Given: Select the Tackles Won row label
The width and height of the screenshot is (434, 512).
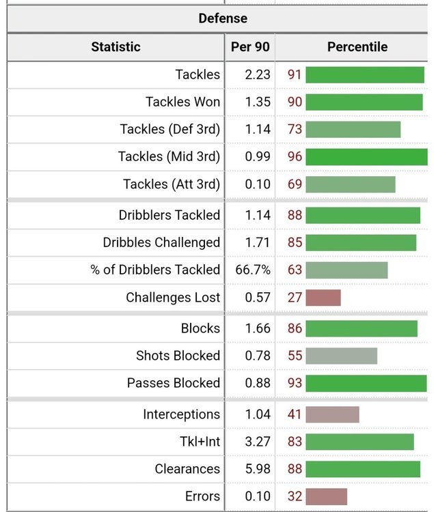Looking at the screenshot, I should [x=182, y=102].
